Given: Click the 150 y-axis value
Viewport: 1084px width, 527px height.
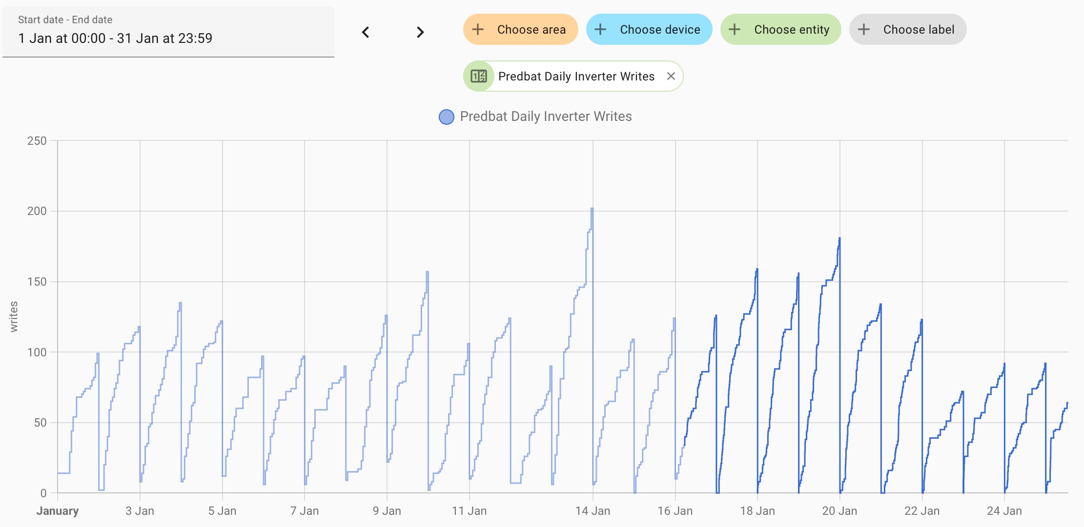Looking at the screenshot, I should (37, 282).
